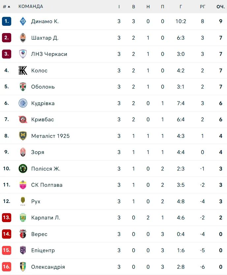Open the Зоря team link

tap(38, 152)
